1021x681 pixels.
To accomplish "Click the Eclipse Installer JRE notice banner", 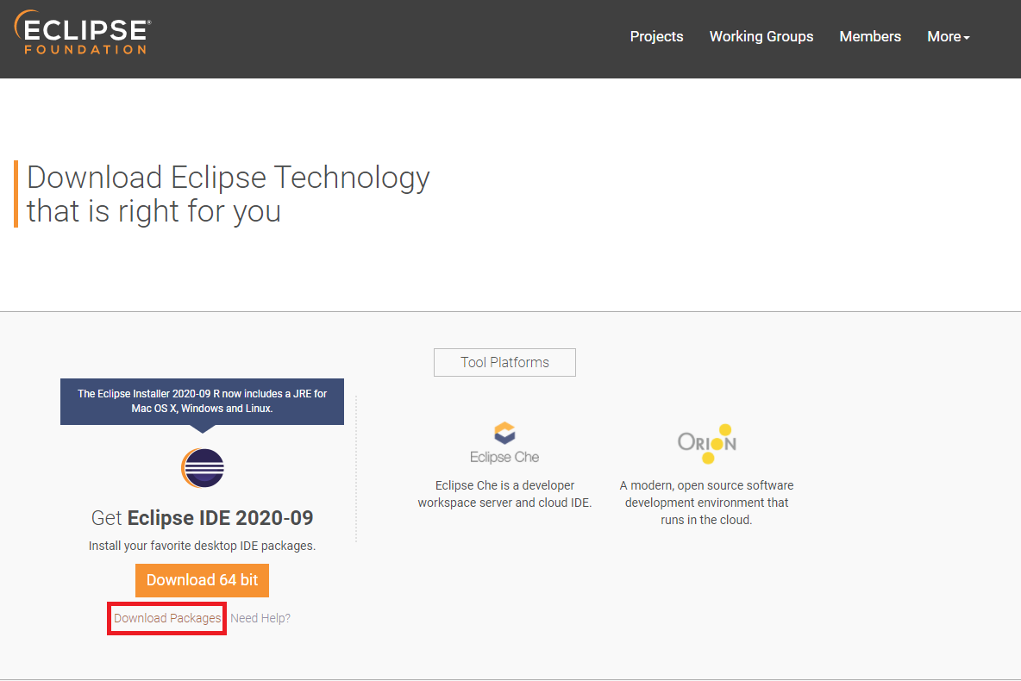I will click(x=202, y=402).
